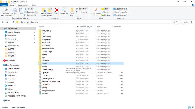Expand address bar history dropdown
195x109 pixels.
click(174, 22)
